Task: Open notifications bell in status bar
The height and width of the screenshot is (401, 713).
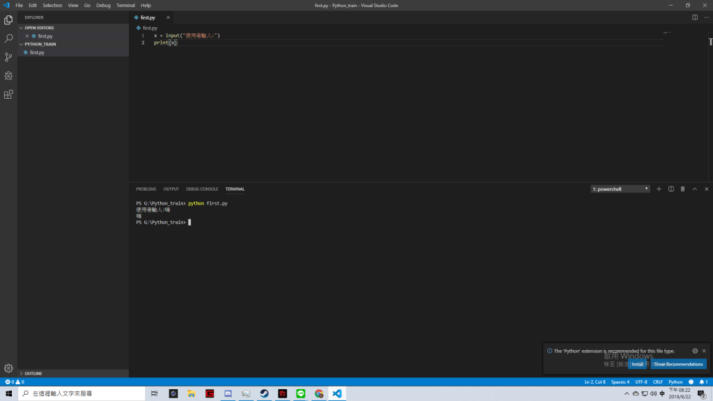Action: [x=703, y=382]
